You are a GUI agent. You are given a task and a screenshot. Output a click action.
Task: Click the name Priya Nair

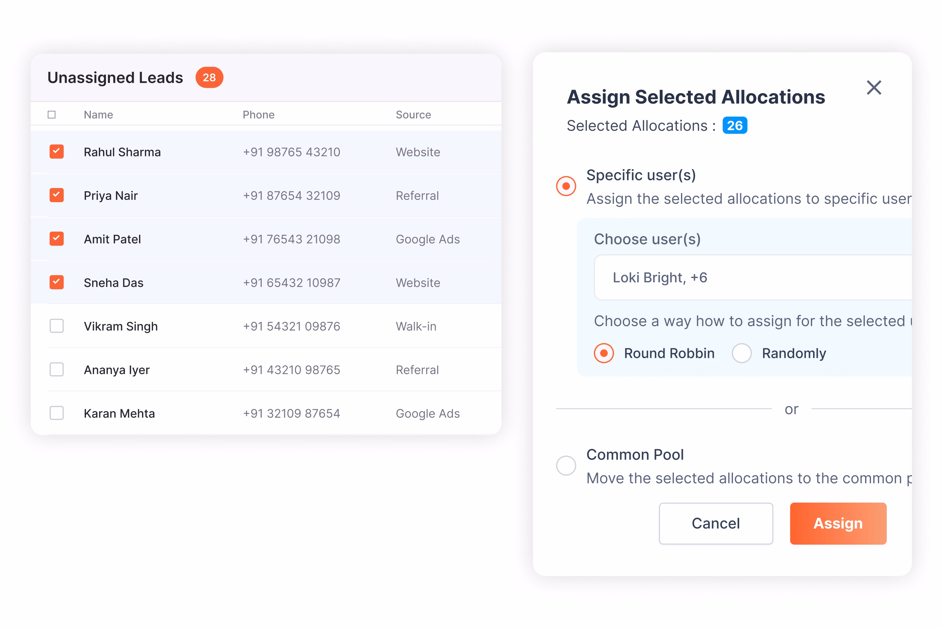111,196
